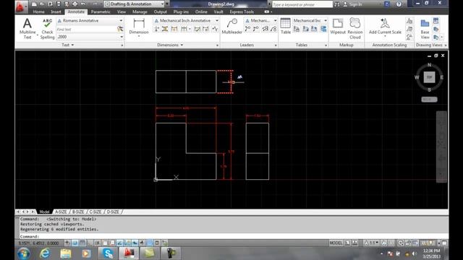Click the Remove Leader icon in Leaders panel

(256, 29)
